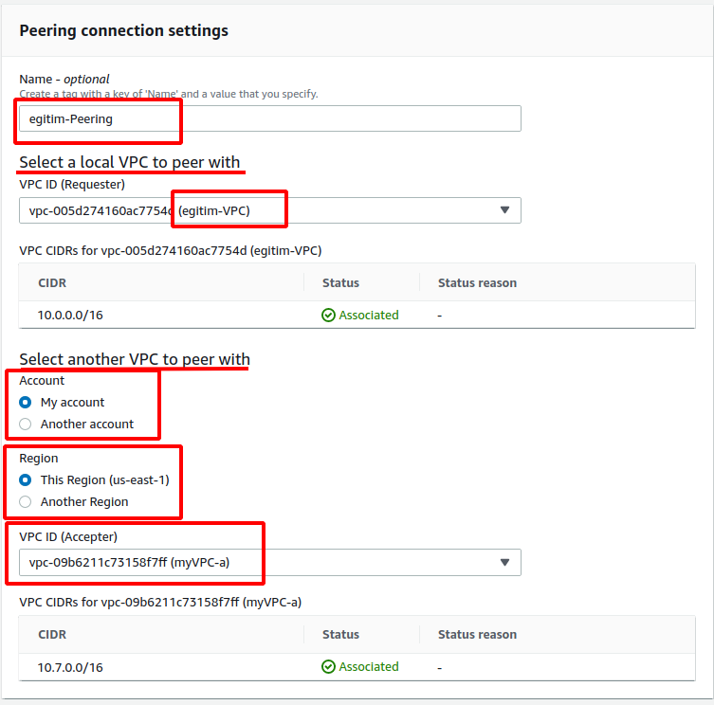Click the Associated status text for 10.0.0.0/16

click(369, 315)
